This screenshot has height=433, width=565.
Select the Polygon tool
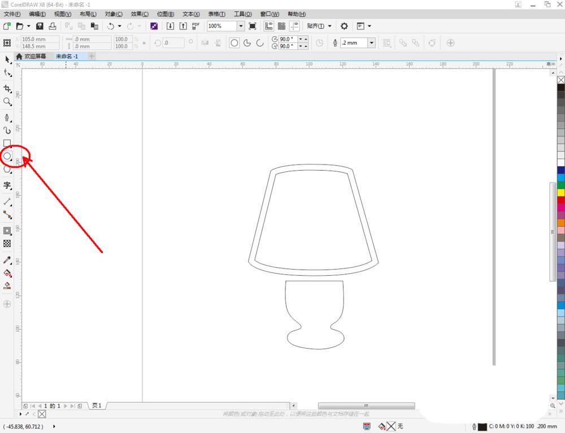click(7, 169)
